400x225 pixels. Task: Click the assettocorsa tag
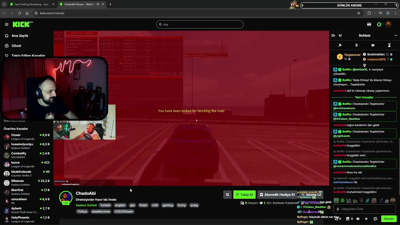coord(101,212)
